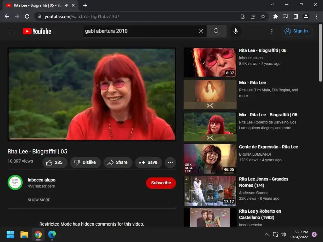The image size is (323, 242).
Task: Close the Rita Lee Biograffiti tab
Action: click(x=73, y=5)
